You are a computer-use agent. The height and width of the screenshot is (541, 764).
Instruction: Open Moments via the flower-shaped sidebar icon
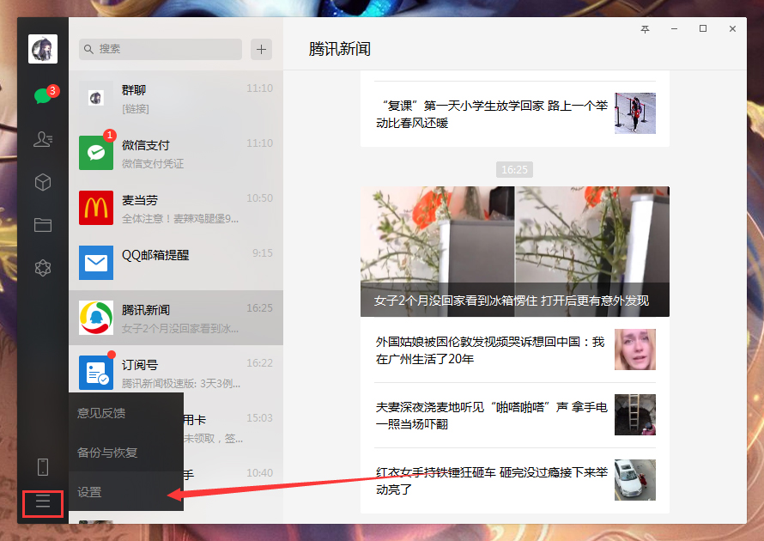42,268
